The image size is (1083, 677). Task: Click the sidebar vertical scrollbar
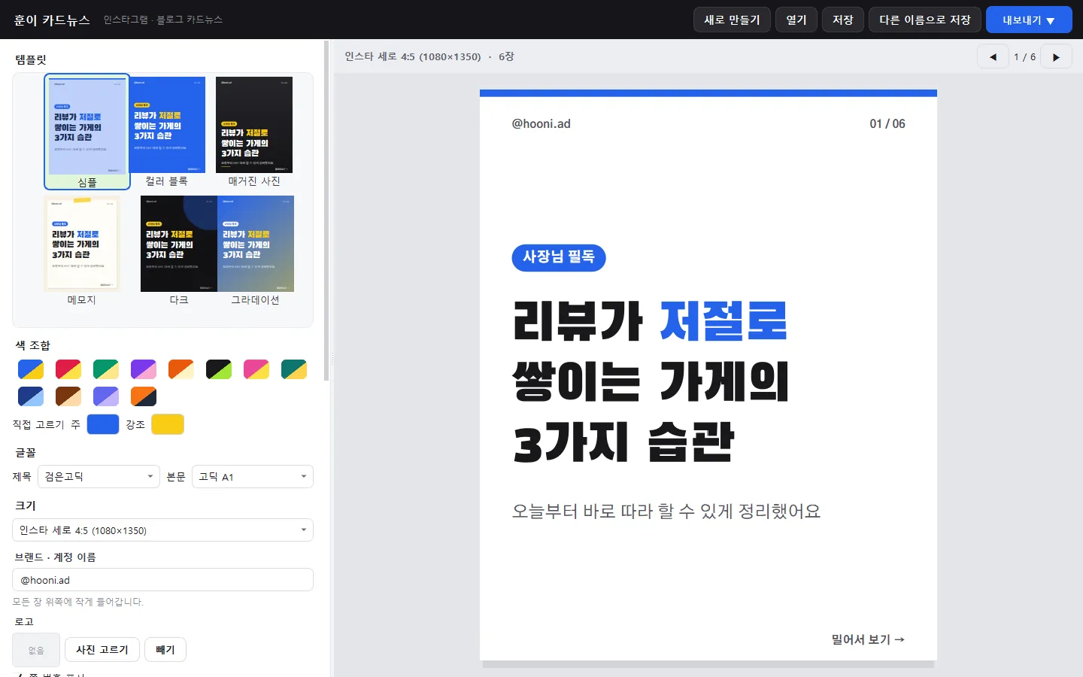pos(326,211)
